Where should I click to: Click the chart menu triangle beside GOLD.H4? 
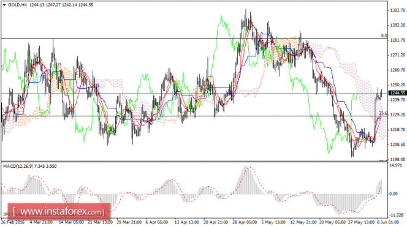coord(4,5)
